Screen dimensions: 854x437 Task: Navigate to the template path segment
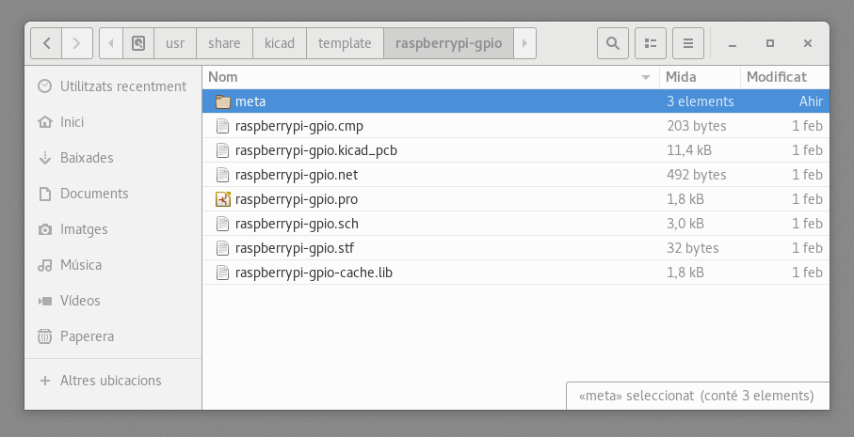345,43
